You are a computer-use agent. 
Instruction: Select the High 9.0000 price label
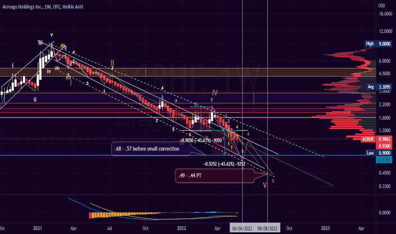click(378, 44)
